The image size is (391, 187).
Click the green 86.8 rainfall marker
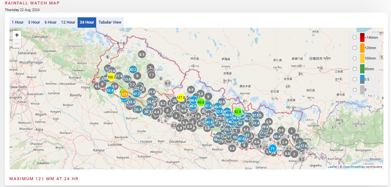click(201, 102)
